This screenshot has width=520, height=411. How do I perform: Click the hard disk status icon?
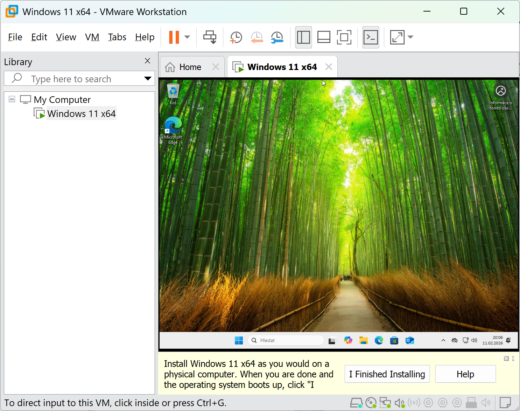pos(356,403)
